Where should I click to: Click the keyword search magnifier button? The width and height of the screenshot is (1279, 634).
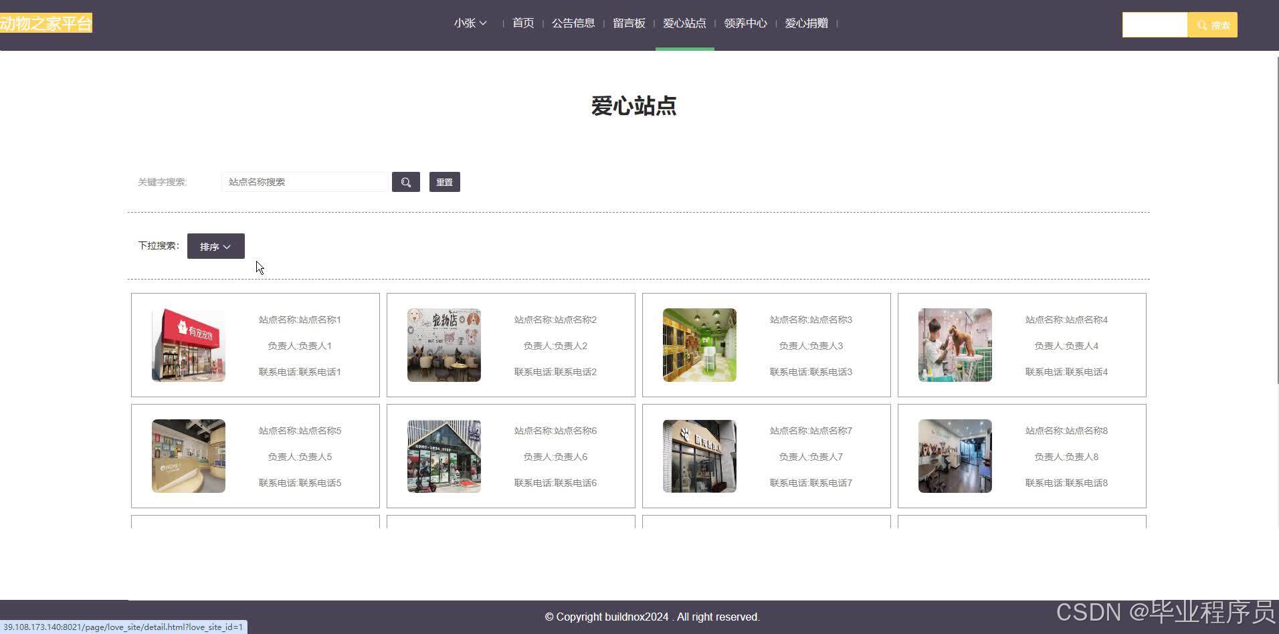(405, 182)
